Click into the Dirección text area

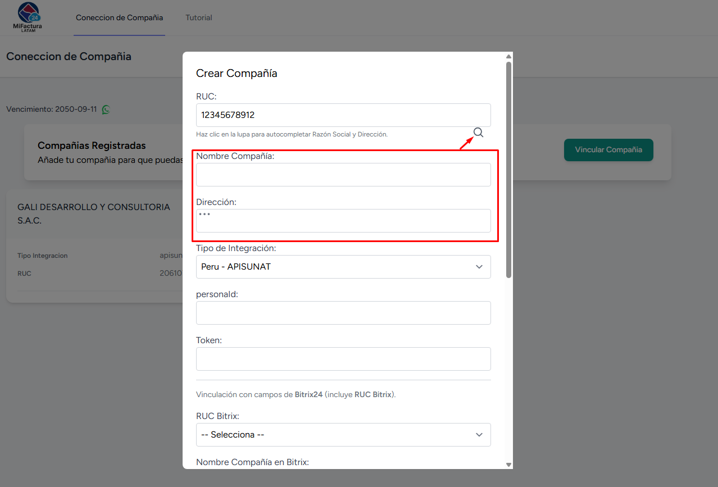click(343, 221)
